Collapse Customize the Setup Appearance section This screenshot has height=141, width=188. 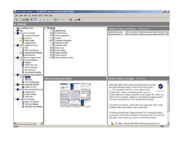[x=15, y=75]
